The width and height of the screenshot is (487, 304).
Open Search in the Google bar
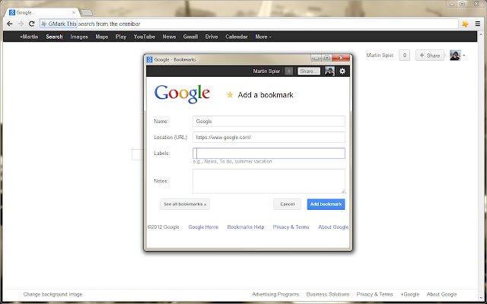pos(54,36)
